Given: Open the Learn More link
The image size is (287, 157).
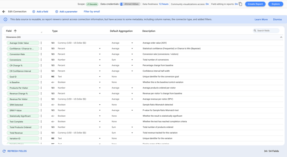Looking at the screenshot, I should pos(261,19).
